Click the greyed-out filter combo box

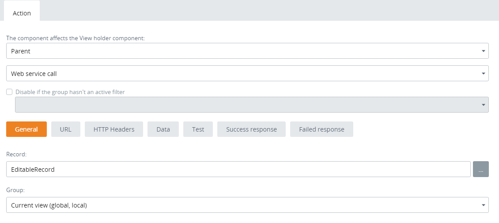coord(247,105)
